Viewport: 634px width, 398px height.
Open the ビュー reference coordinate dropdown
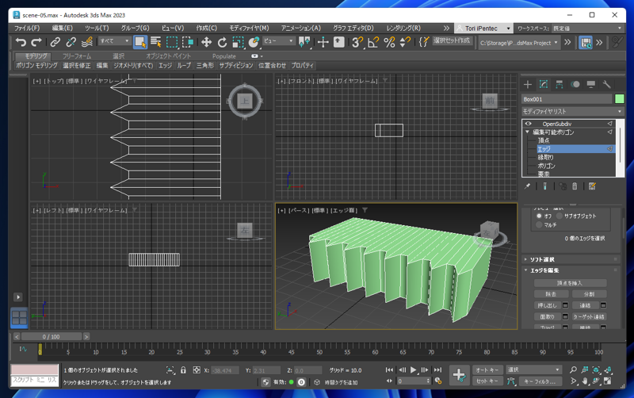pos(279,41)
